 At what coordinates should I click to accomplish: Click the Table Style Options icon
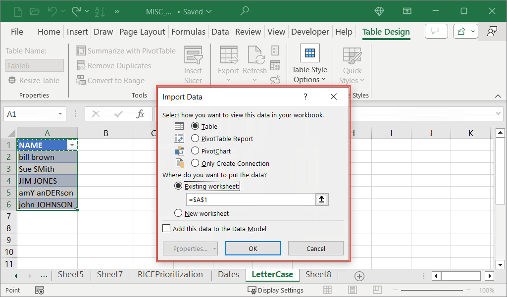pyautogui.click(x=309, y=53)
